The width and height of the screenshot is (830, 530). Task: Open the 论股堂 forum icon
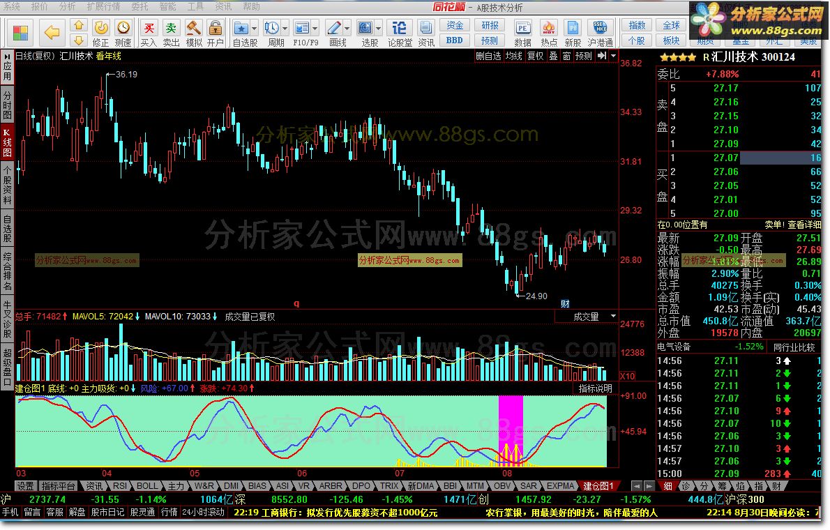(x=400, y=33)
